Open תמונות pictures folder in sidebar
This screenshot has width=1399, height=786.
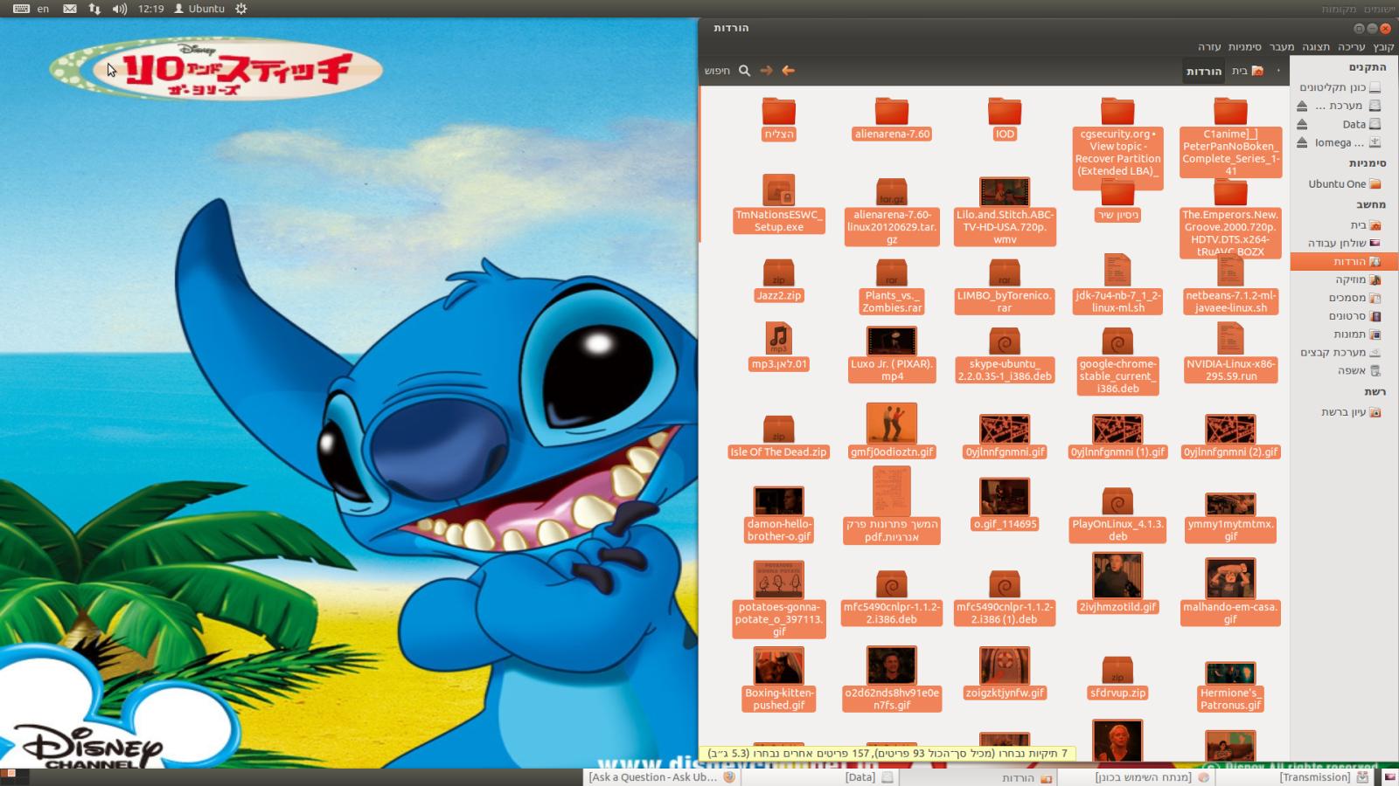point(1344,334)
